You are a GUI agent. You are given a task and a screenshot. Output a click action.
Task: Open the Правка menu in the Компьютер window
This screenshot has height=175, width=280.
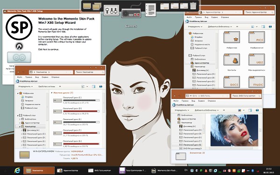tap(28, 77)
